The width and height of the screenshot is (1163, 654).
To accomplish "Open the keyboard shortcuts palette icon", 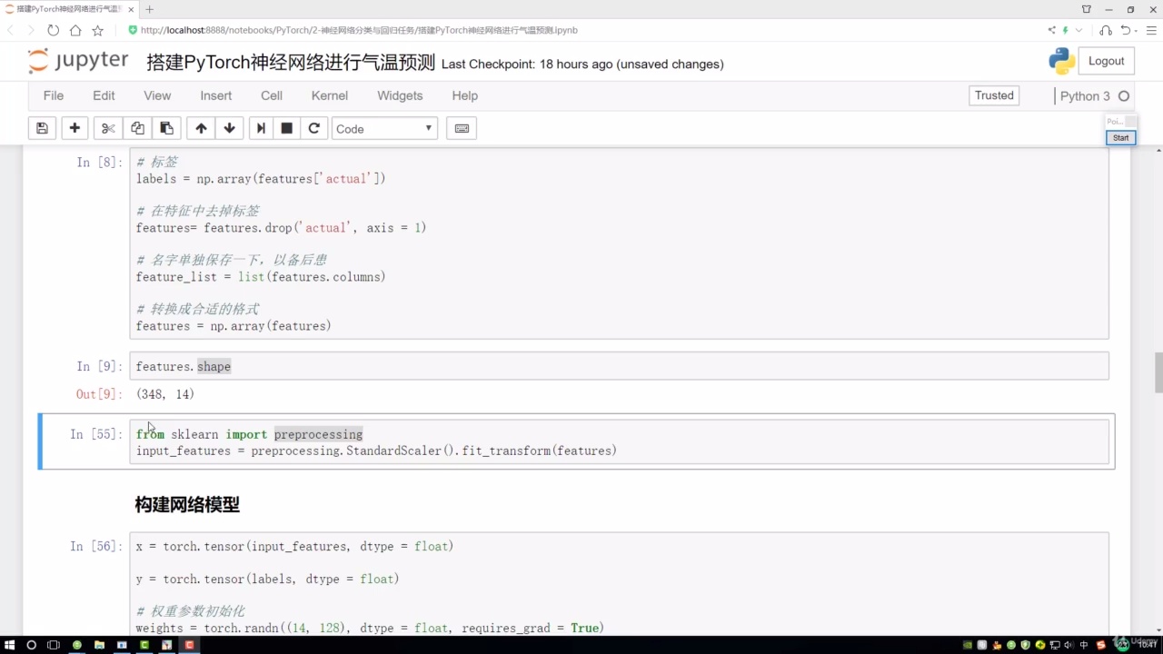I will click(x=461, y=128).
